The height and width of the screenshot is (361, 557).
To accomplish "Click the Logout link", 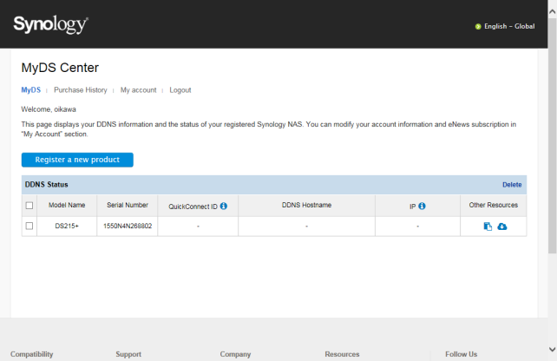I will [x=180, y=90].
